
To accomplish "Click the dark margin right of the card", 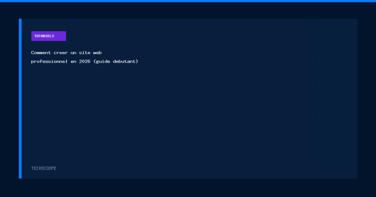I will pos(367,99).
